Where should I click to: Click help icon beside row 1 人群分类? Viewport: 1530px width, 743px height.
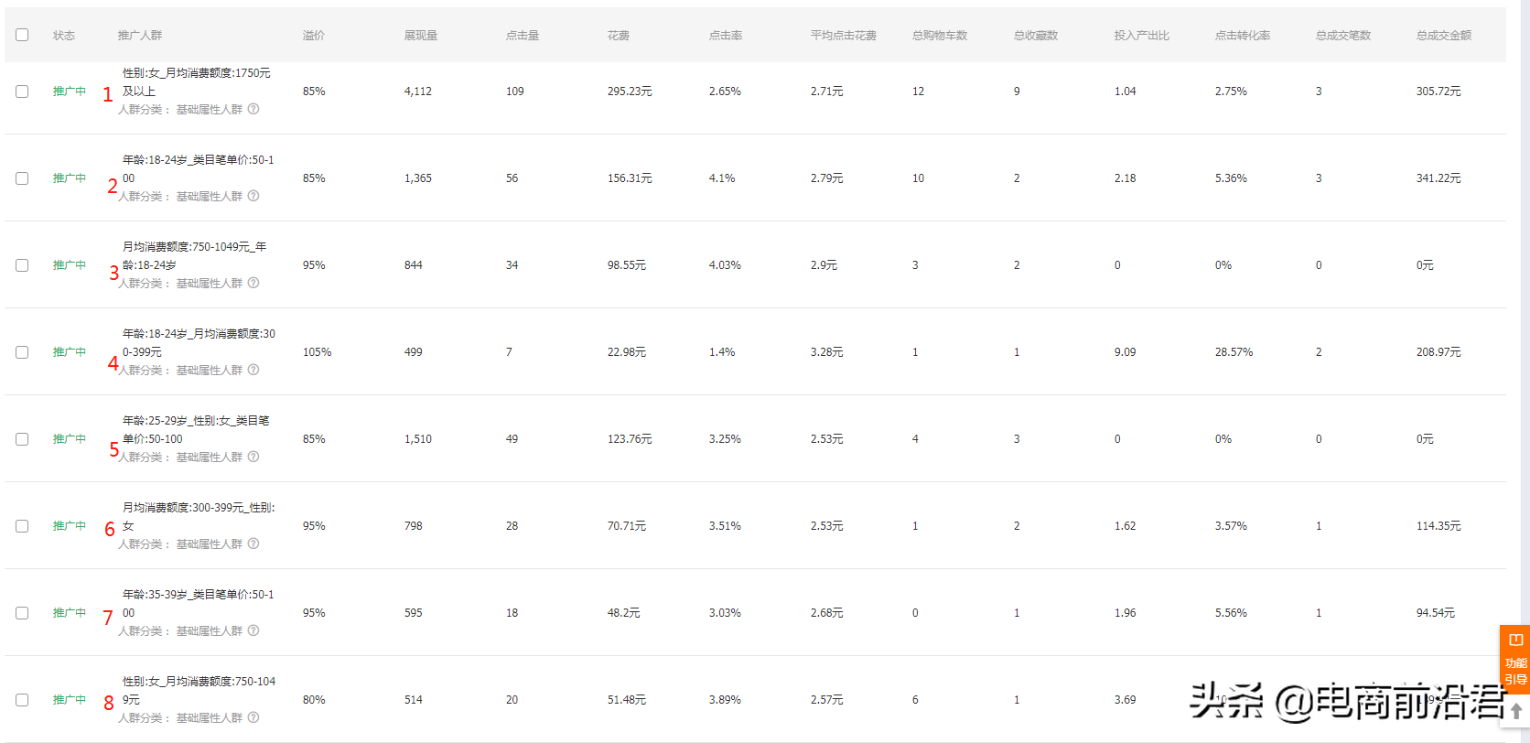pyautogui.click(x=253, y=109)
